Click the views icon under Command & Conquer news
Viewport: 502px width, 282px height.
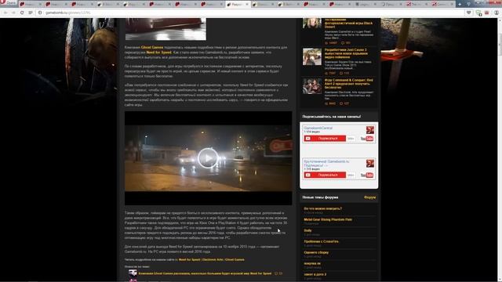[326, 103]
